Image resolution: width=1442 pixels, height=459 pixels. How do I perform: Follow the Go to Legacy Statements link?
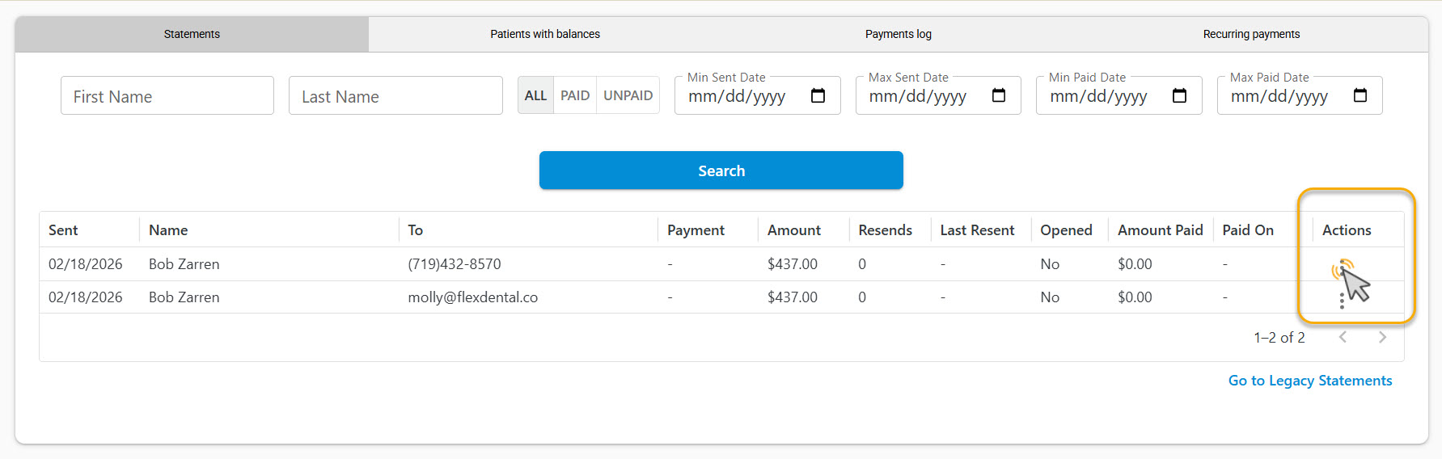tap(1310, 381)
